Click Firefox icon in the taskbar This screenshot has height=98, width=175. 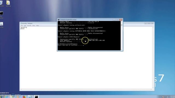coord(24,97)
